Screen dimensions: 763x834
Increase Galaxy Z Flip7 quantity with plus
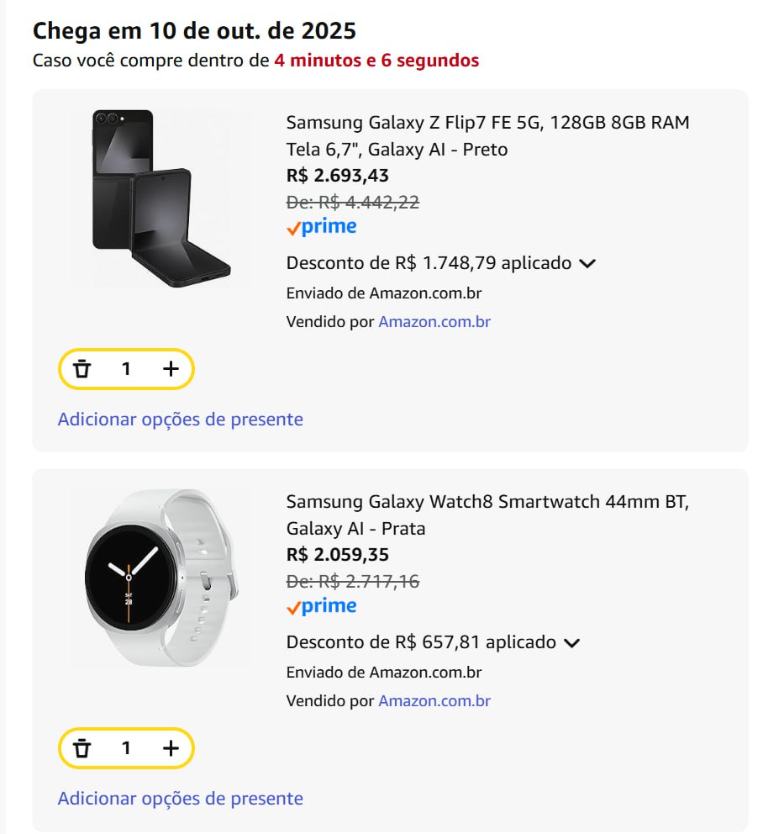[171, 369]
